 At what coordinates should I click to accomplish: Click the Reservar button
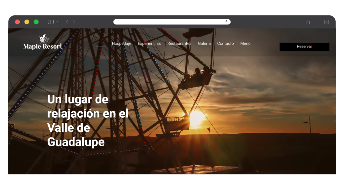[304, 46]
